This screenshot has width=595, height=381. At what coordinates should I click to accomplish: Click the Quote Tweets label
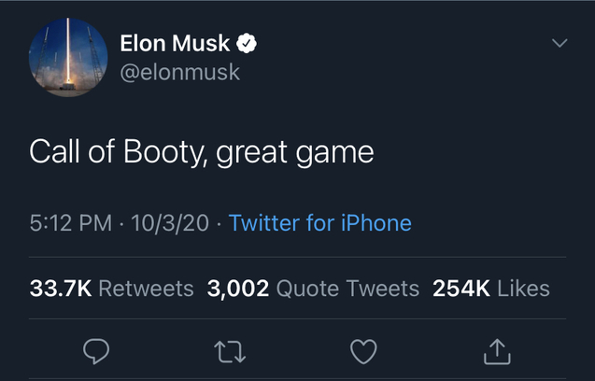pyautogui.click(x=347, y=289)
